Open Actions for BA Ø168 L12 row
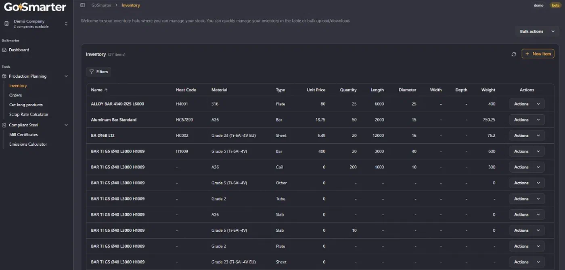 [527, 136]
